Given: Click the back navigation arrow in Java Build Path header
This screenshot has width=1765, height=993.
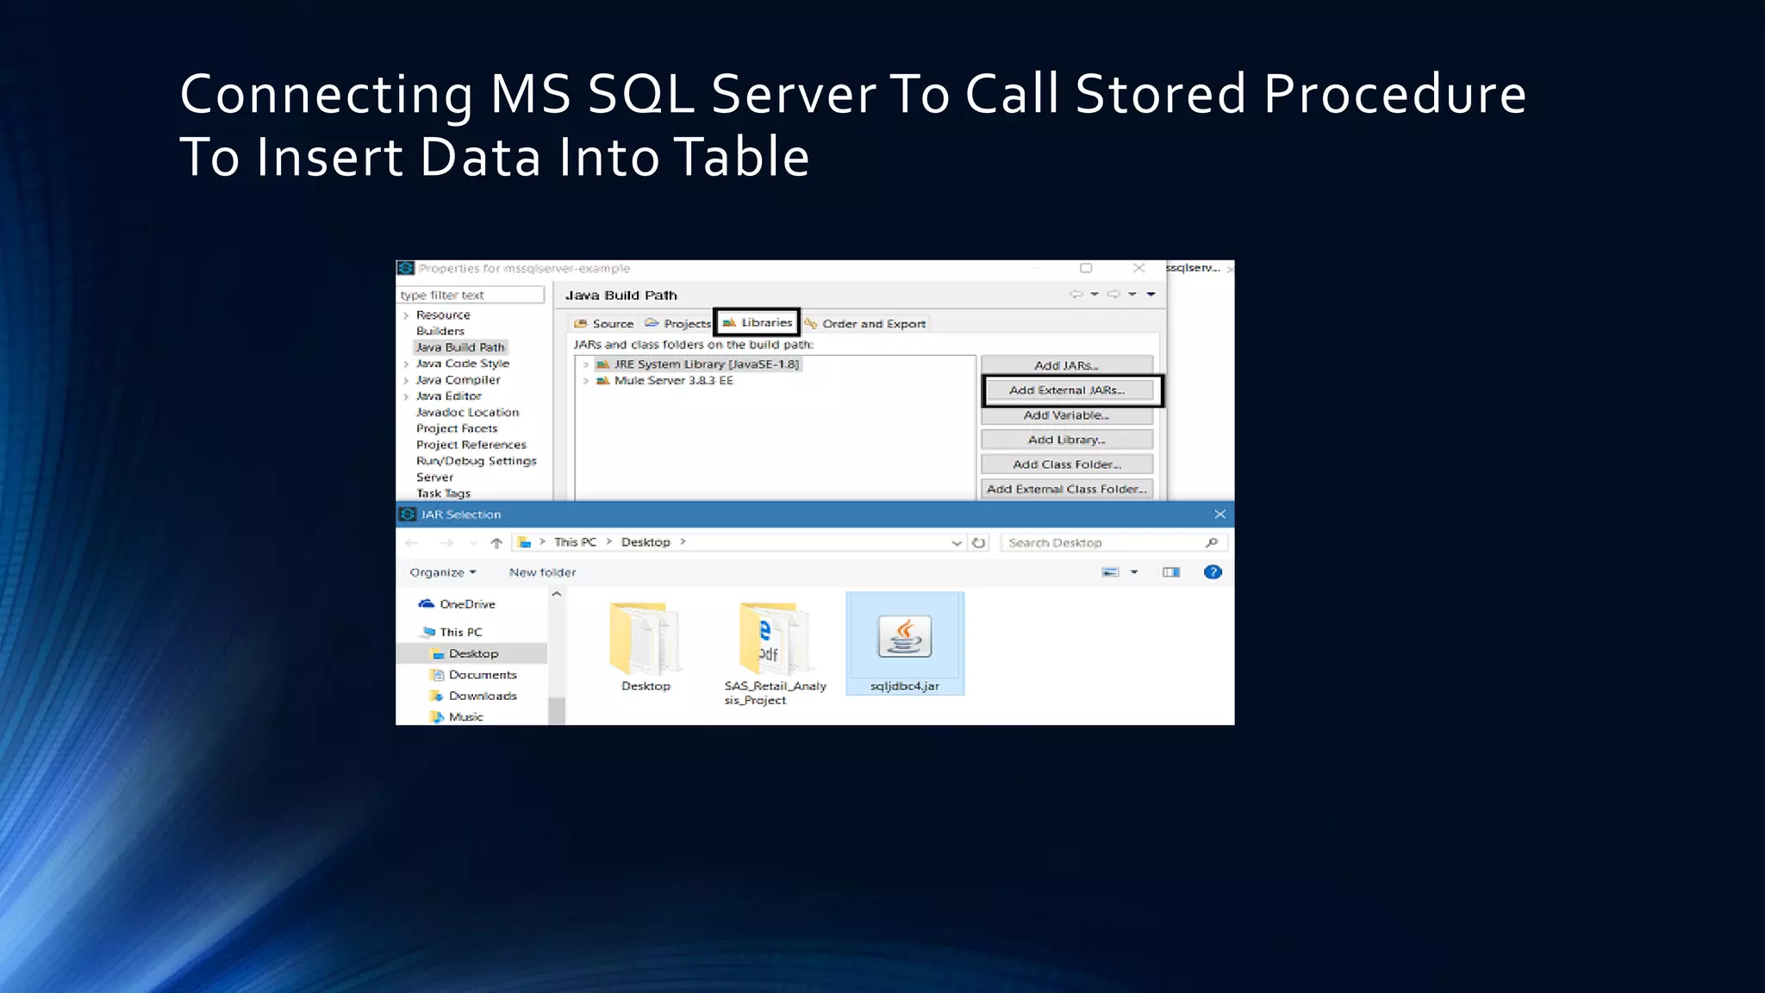Looking at the screenshot, I should pos(1076,294).
